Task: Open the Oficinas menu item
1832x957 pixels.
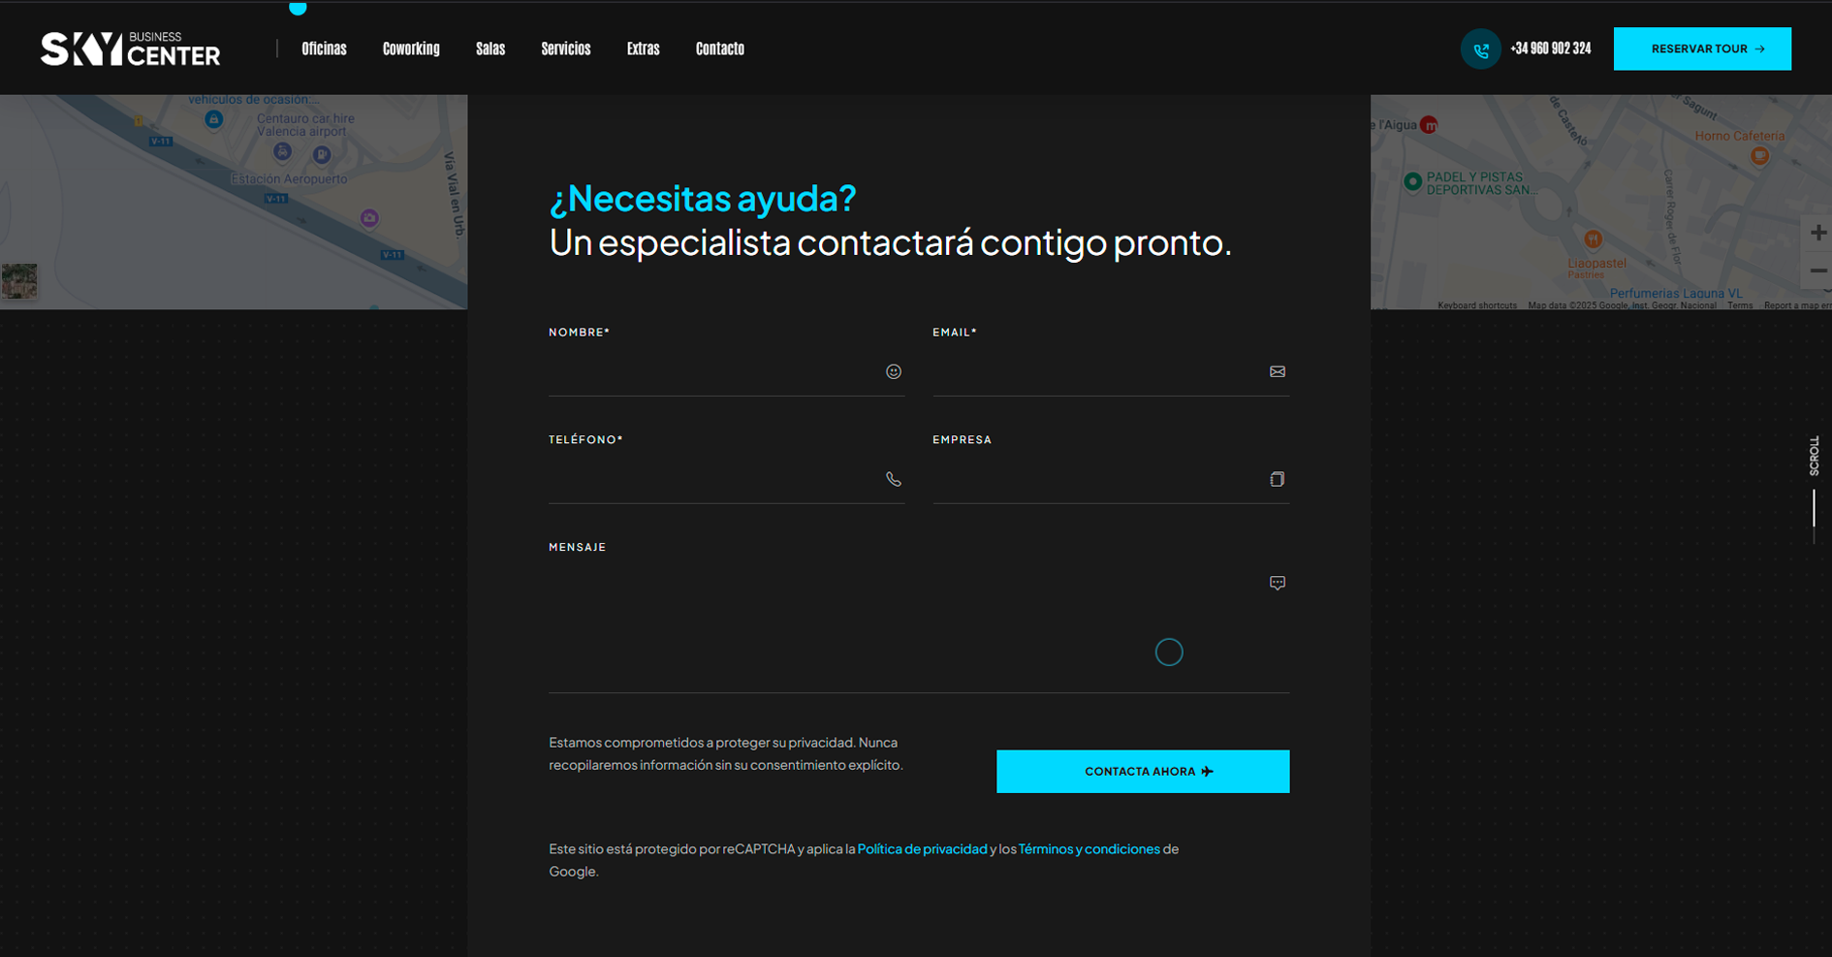Action: tap(323, 48)
